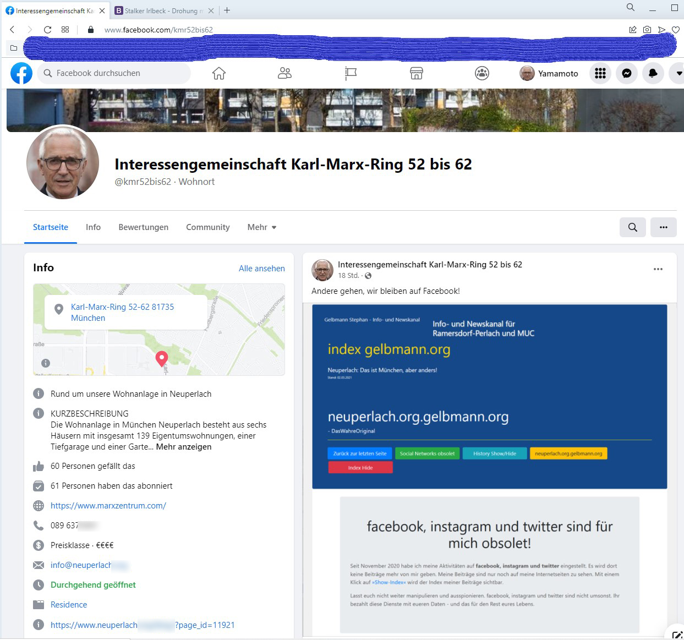Open the Karl-Marx-Ring 52-62 address link
The height and width of the screenshot is (640, 684).
click(122, 313)
